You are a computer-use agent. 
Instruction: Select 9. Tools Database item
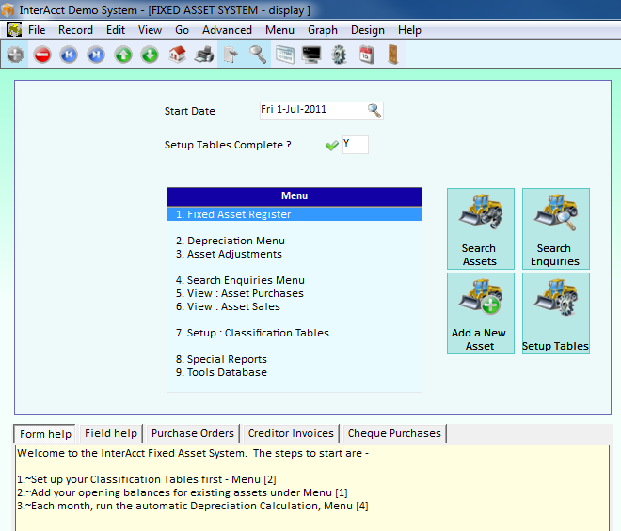tap(221, 372)
